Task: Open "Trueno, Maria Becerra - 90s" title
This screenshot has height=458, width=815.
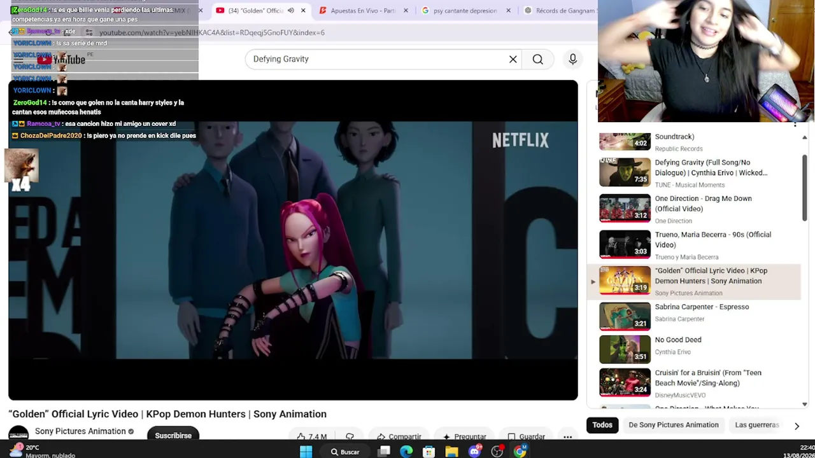Action: pyautogui.click(x=713, y=240)
